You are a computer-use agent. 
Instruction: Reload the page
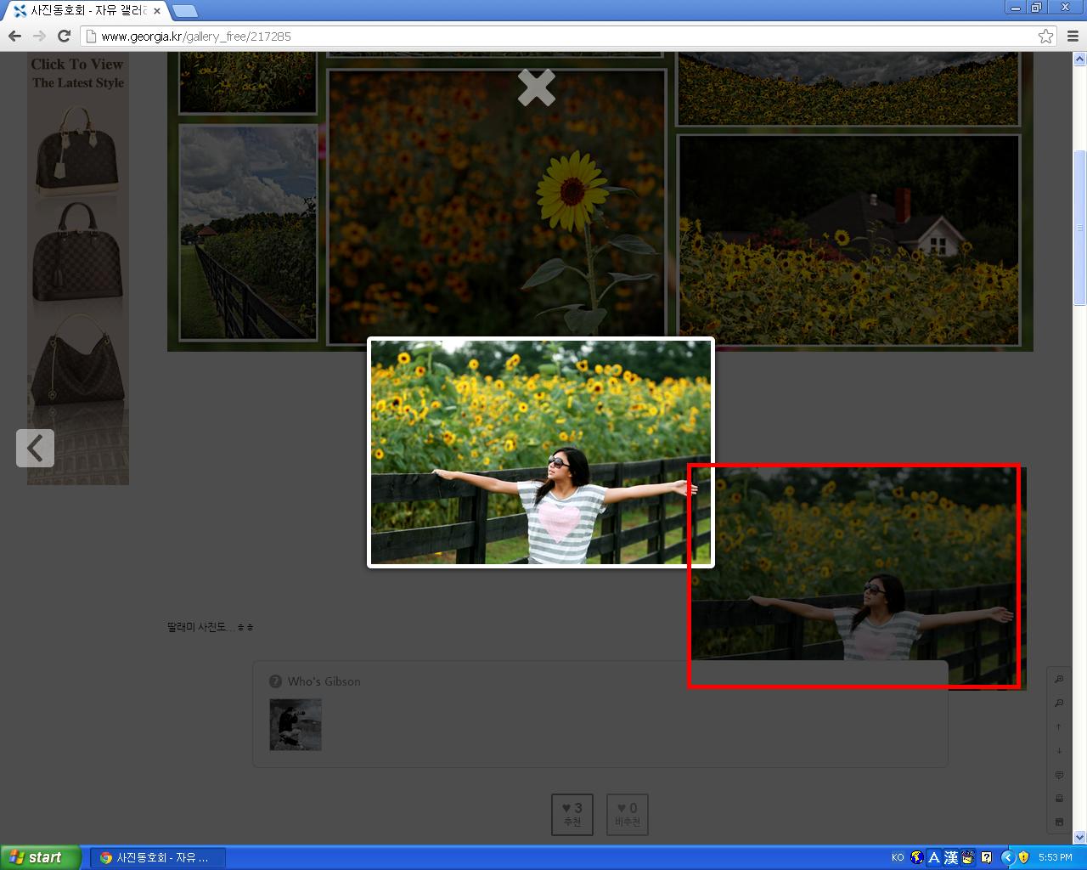point(64,36)
